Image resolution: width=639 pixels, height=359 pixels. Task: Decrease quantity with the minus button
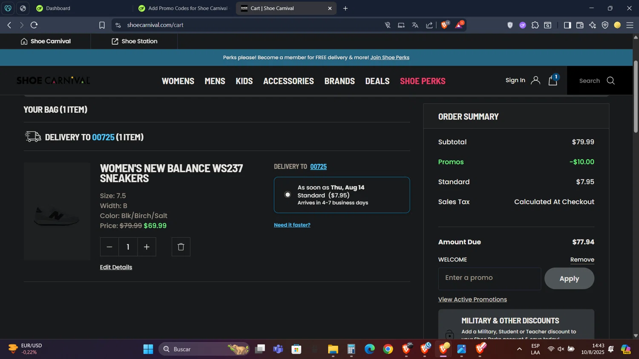coord(109,247)
